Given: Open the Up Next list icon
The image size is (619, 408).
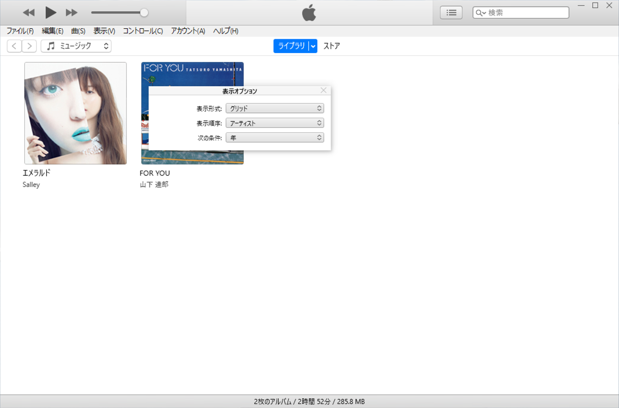Looking at the screenshot, I should pos(451,13).
